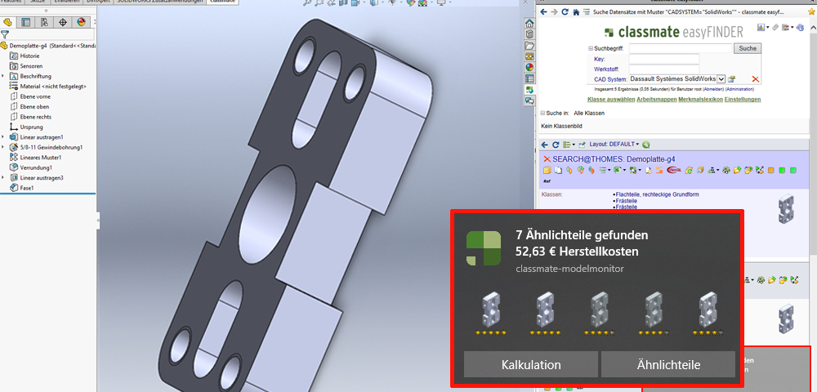Click back arrow in the result list toolbar
Image resolution: width=817 pixels, height=392 pixels.
point(545,145)
